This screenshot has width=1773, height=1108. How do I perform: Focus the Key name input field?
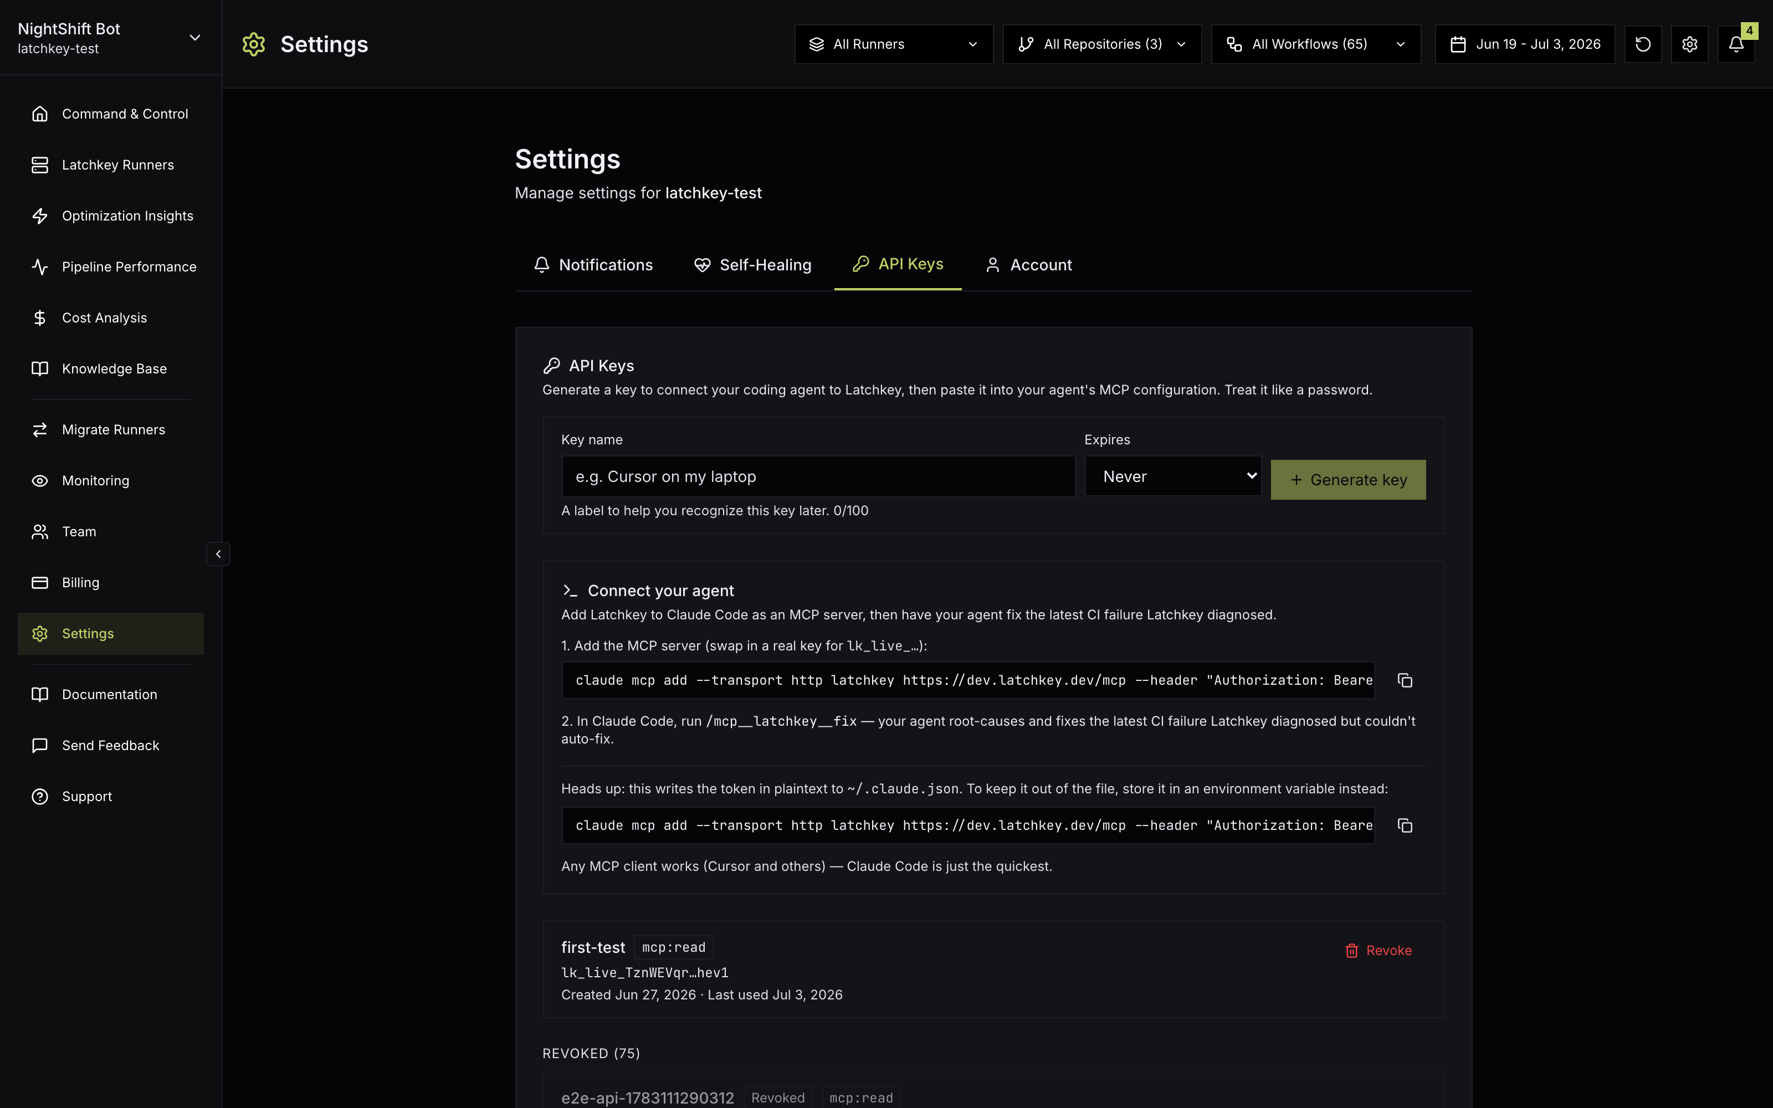click(818, 476)
